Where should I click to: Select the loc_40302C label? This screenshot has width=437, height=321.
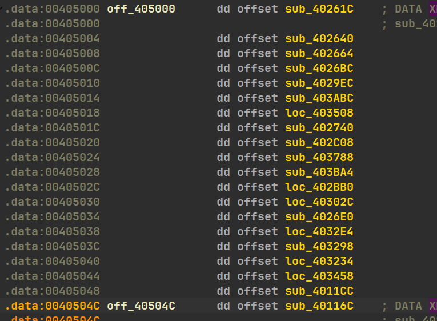pyautogui.click(x=319, y=202)
